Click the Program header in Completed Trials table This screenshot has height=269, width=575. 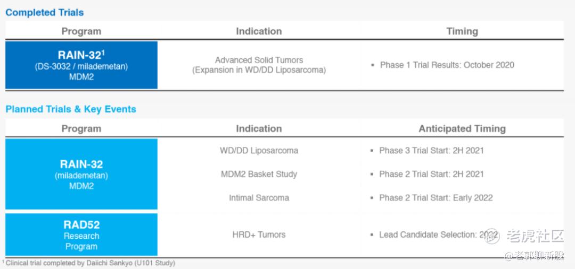81,31
